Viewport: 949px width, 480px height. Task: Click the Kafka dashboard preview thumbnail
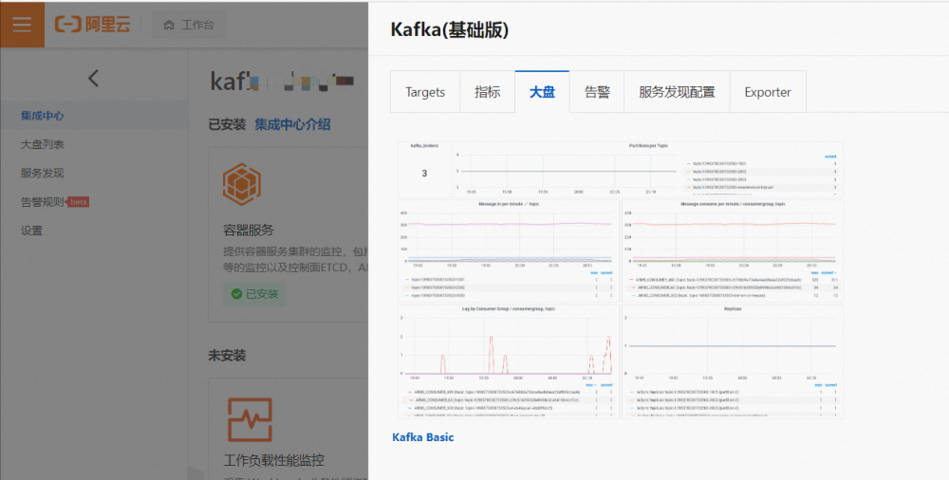[621, 280]
